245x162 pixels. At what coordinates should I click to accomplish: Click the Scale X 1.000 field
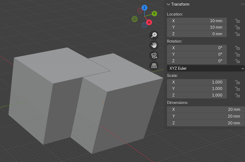pyautogui.click(x=197, y=82)
